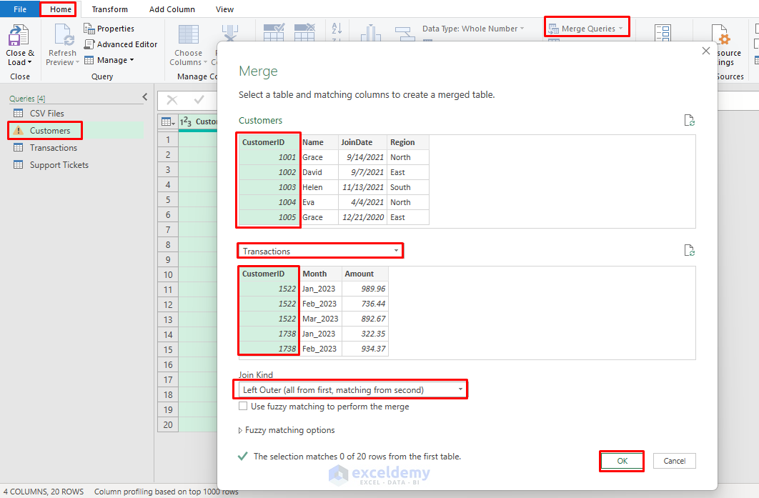This screenshot has width=759, height=498.
Task: Switch to the Home ribbon tab
Action: (61, 9)
